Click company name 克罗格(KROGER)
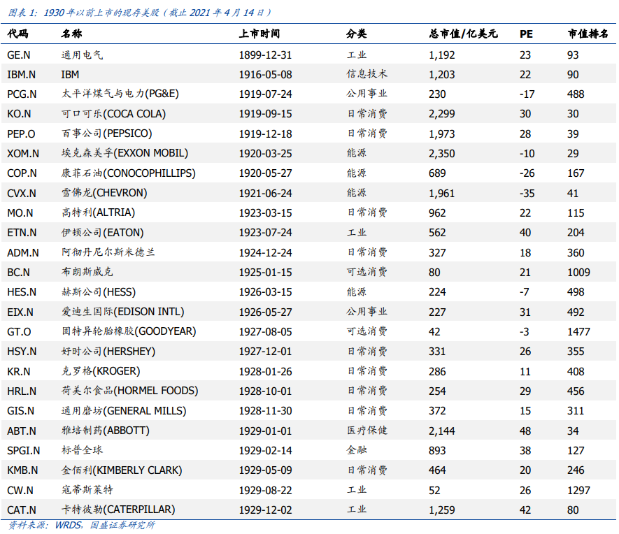This screenshot has width=619, height=534. tap(101, 371)
